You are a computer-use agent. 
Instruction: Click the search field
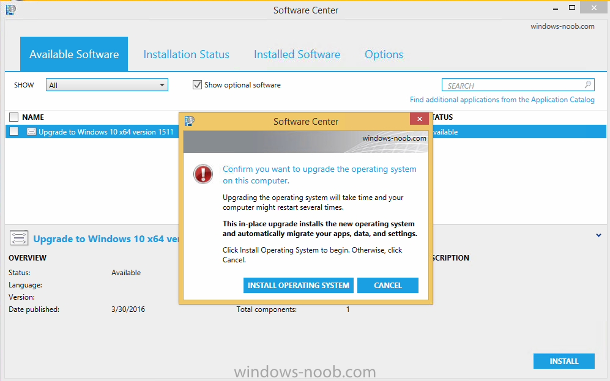(518, 85)
